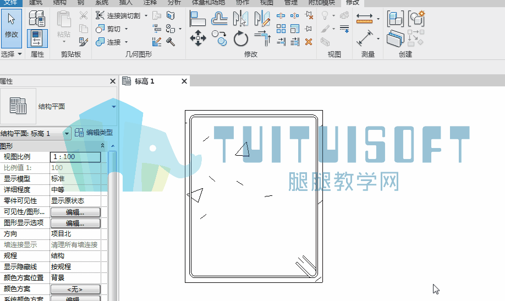Switch to the 文件 tab

10,3
